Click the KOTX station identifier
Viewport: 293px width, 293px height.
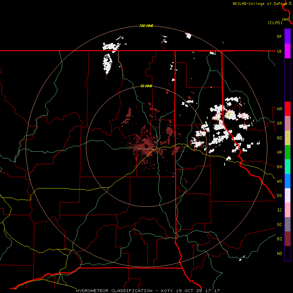[167, 291]
